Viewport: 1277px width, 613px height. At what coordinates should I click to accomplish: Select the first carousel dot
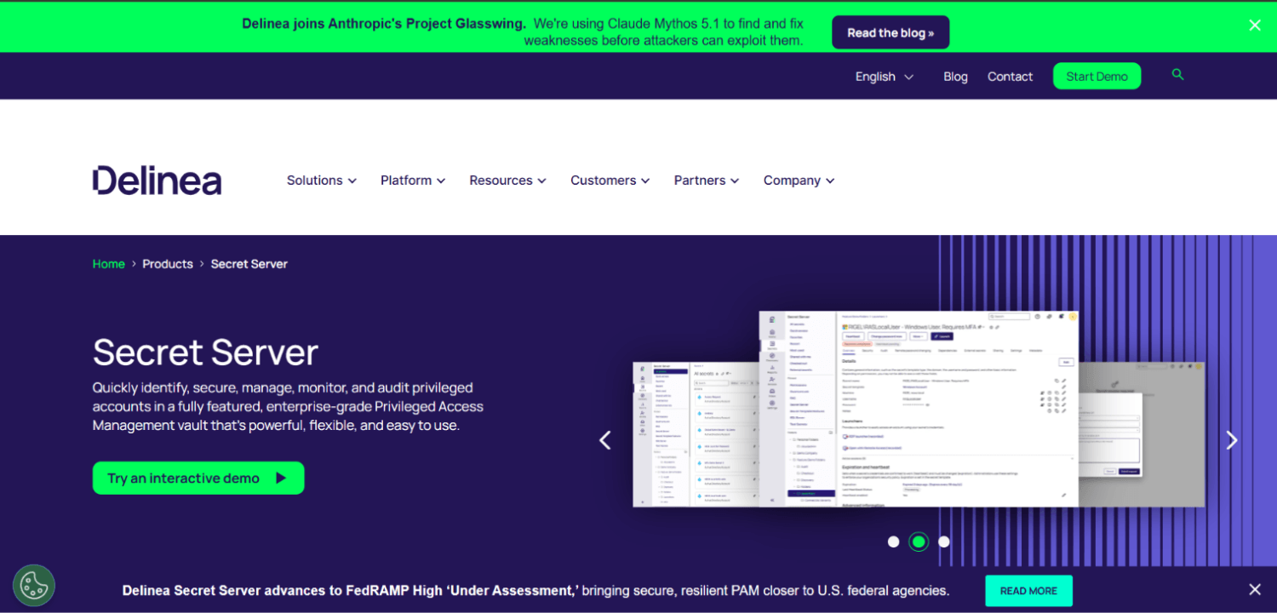click(x=893, y=541)
